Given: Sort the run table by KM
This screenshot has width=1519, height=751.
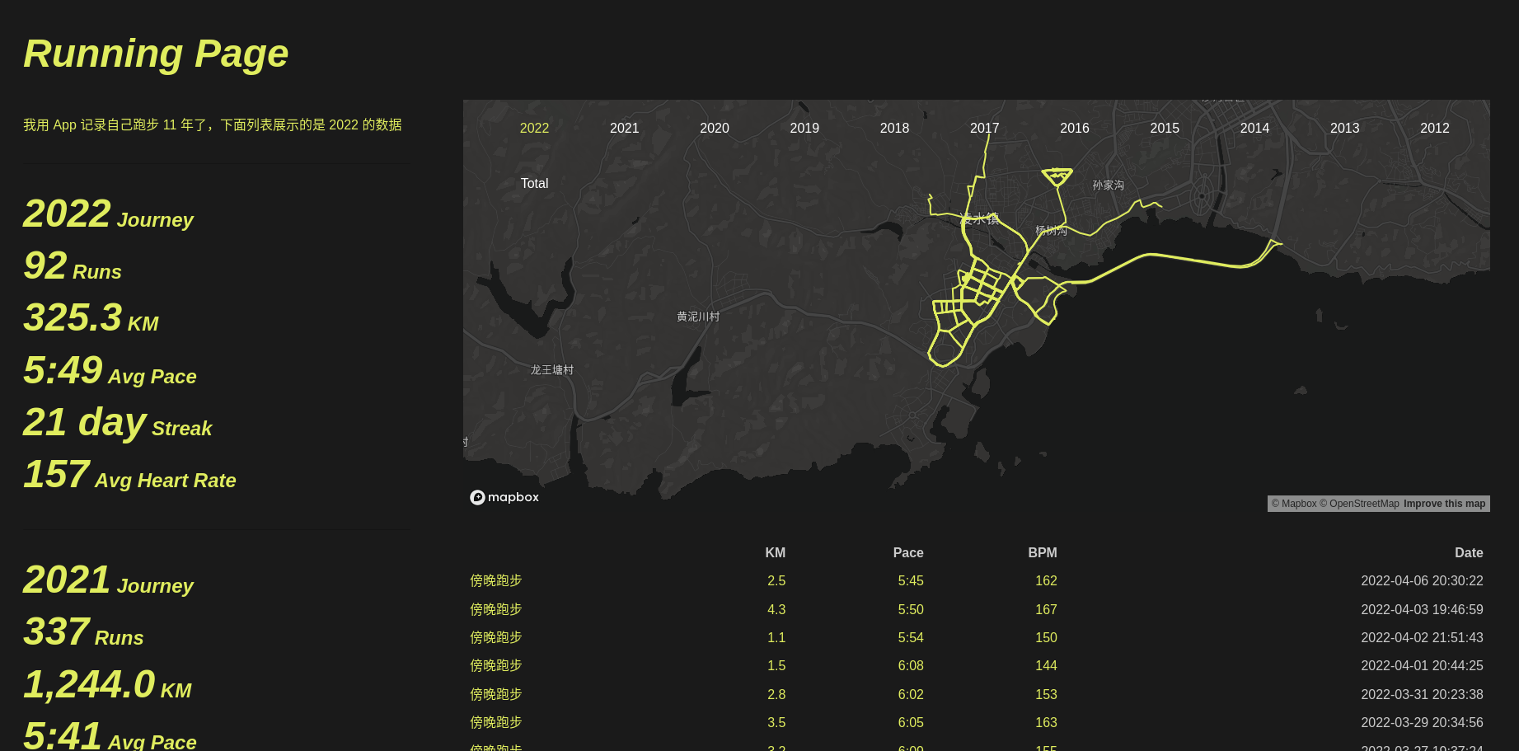Looking at the screenshot, I should pyautogui.click(x=775, y=552).
